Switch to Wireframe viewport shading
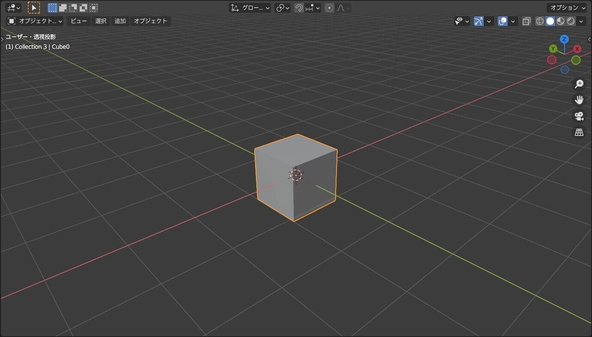The height and width of the screenshot is (337, 592). (540, 21)
